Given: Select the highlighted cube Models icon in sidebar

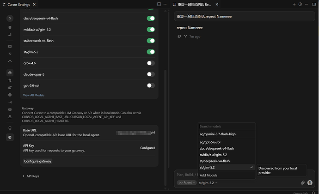Looking at the screenshot, I should [10, 73].
